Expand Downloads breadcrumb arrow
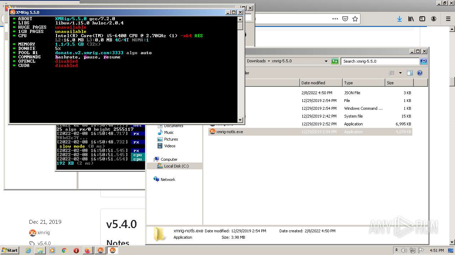The width and height of the screenshot is (455, 255). tap(269, 61)
